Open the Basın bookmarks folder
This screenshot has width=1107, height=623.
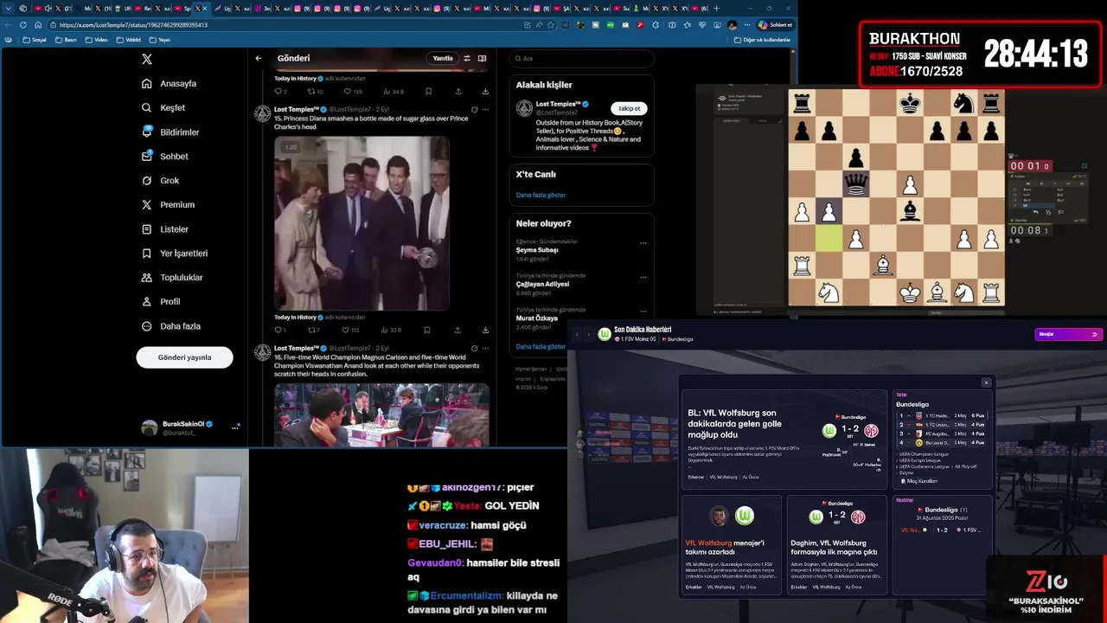coord(67,40)
